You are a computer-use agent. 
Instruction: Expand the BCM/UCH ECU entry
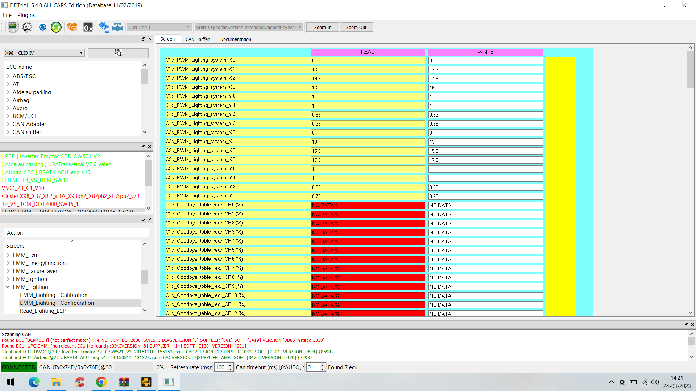(8, 116)
